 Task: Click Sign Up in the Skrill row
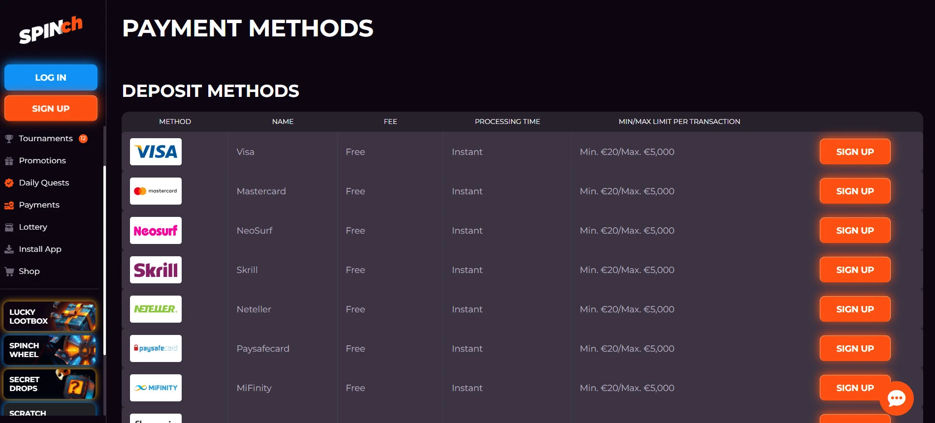855,270
